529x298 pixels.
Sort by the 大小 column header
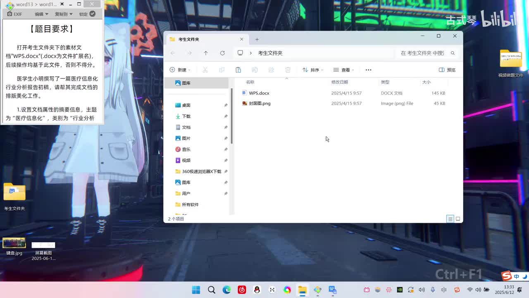point(426,82)
